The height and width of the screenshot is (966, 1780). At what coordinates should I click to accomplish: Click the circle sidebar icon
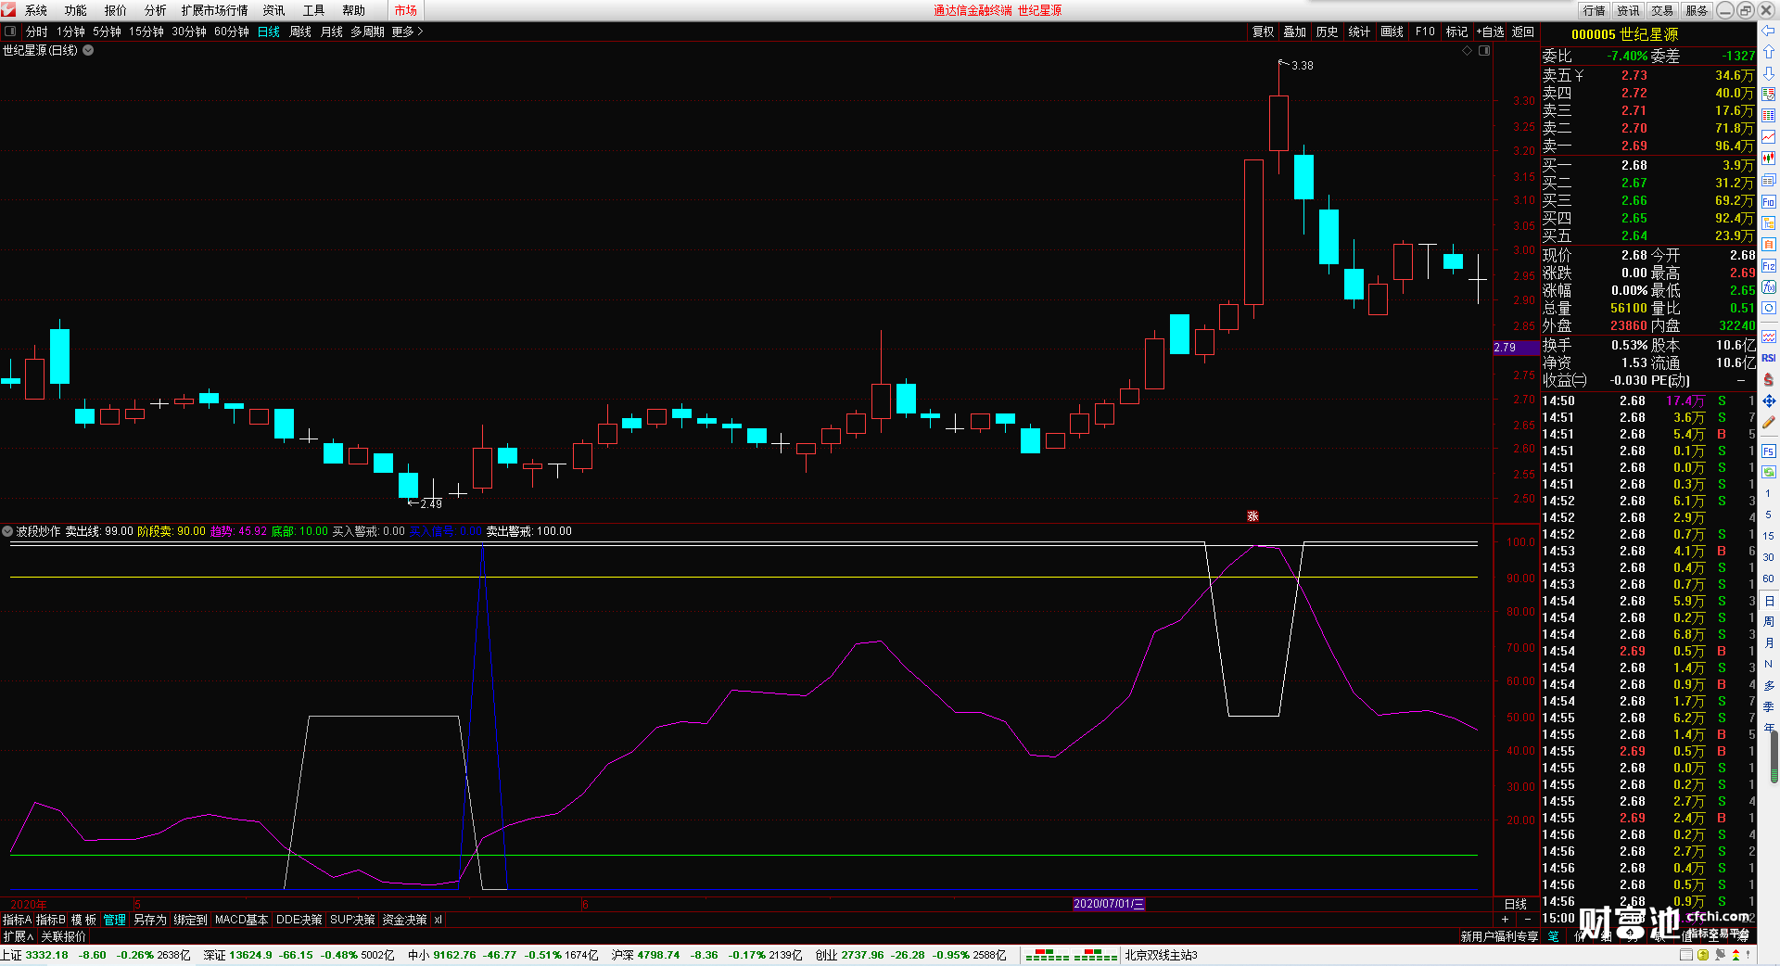tap(1769, 309)
